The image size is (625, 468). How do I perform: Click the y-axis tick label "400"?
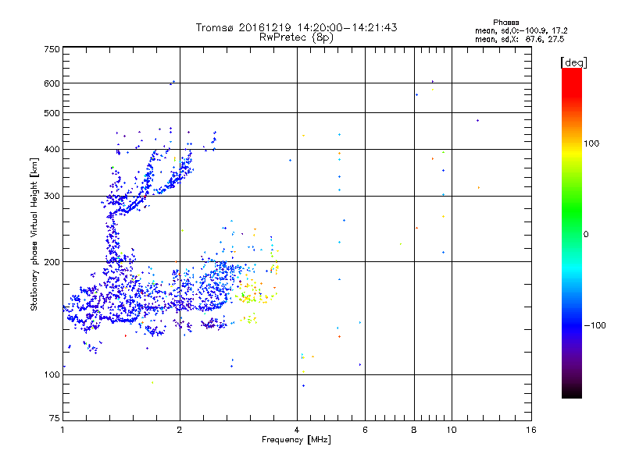coord(52,150)
